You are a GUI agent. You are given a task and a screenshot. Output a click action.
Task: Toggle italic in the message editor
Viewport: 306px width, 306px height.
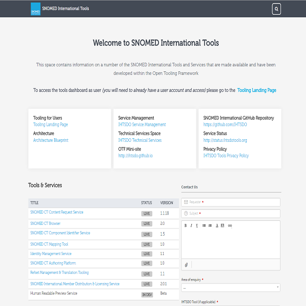point(191,225)
